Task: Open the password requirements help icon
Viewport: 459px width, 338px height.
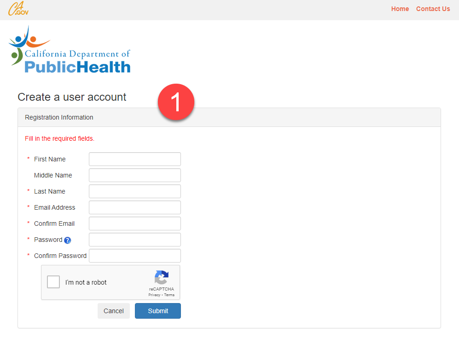Action: point(67,240)
